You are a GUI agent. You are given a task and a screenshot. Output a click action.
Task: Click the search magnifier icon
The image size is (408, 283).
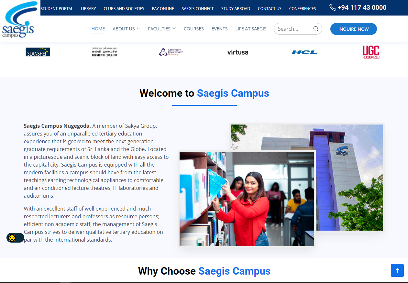[316, 29]
